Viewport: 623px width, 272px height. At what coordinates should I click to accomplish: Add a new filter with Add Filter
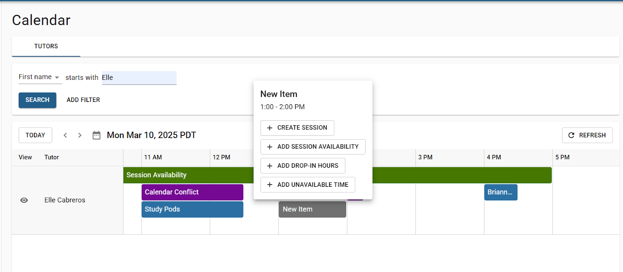[x=83, y=100]
